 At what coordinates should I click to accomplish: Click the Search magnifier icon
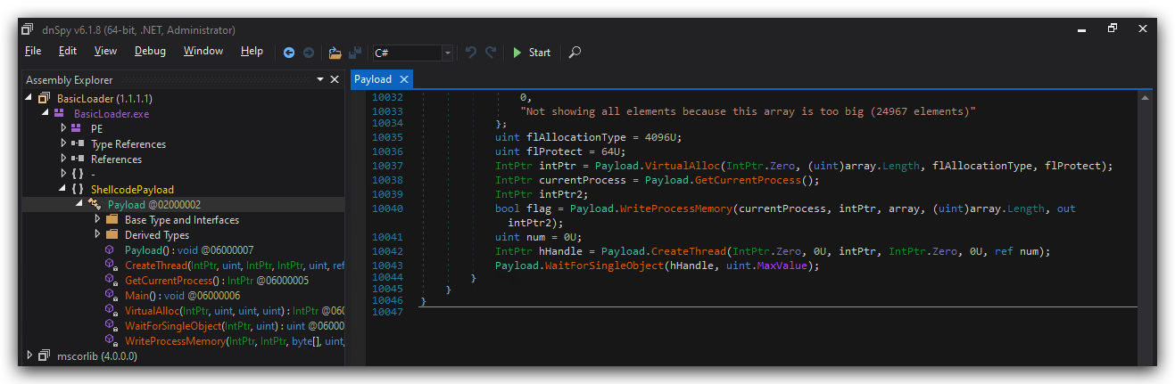575,53
